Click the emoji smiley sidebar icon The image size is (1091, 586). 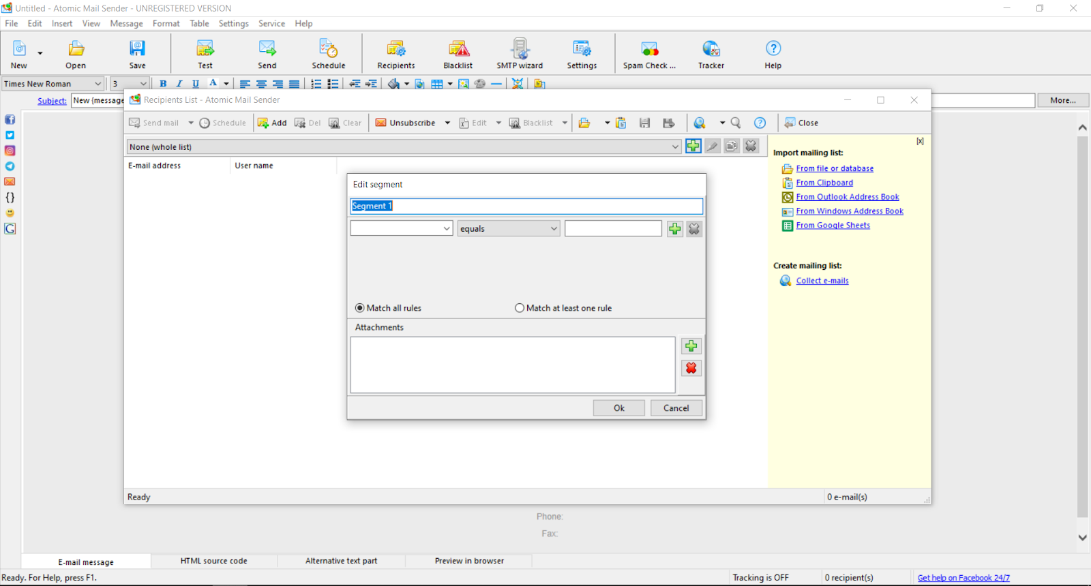pos(10,213)
